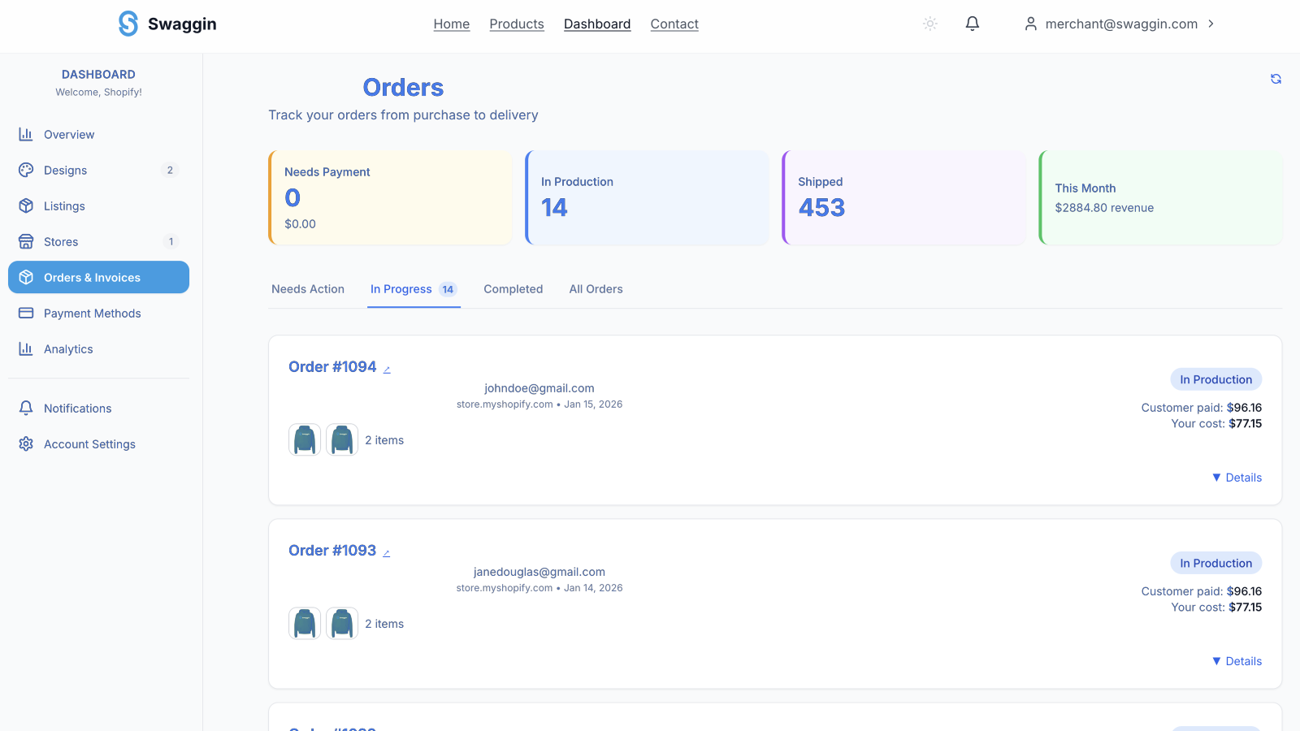This screenshot has height=731, width=1300.
Task: Open external link icon for Order #1093
Action: [387, 553]
